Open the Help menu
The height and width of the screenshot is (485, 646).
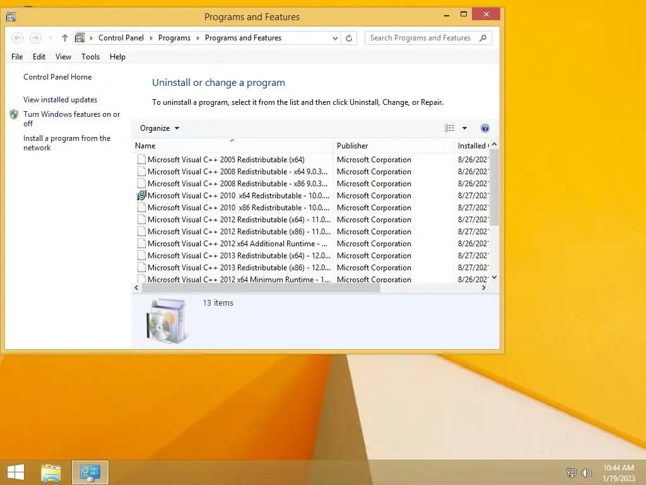click(x=117, y=57)
